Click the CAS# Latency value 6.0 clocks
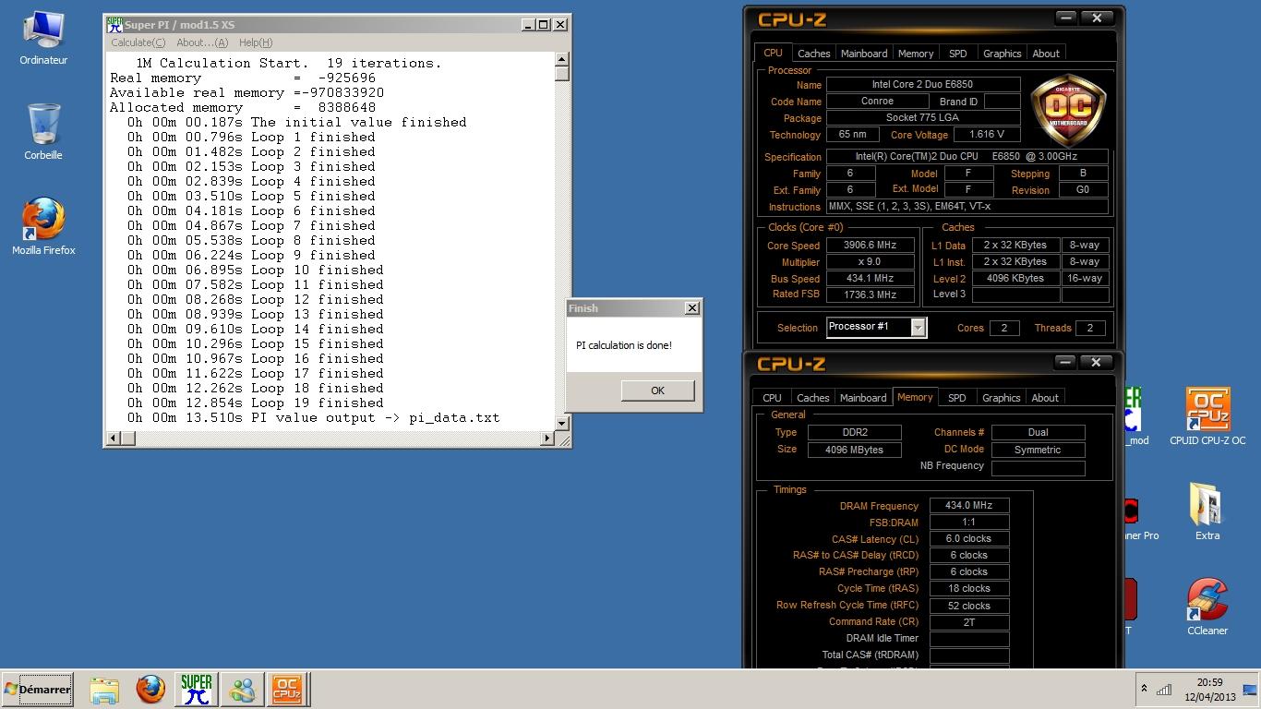This screenshot has width=1261, height=709. click(969, 539)
